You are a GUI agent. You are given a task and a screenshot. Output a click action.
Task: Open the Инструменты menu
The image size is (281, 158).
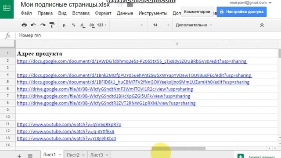(x=153, y=13)
